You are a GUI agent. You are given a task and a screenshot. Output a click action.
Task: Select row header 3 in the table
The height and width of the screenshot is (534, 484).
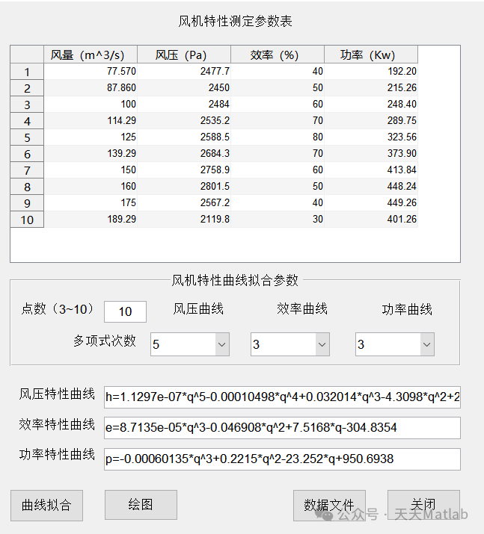[27, 105]
